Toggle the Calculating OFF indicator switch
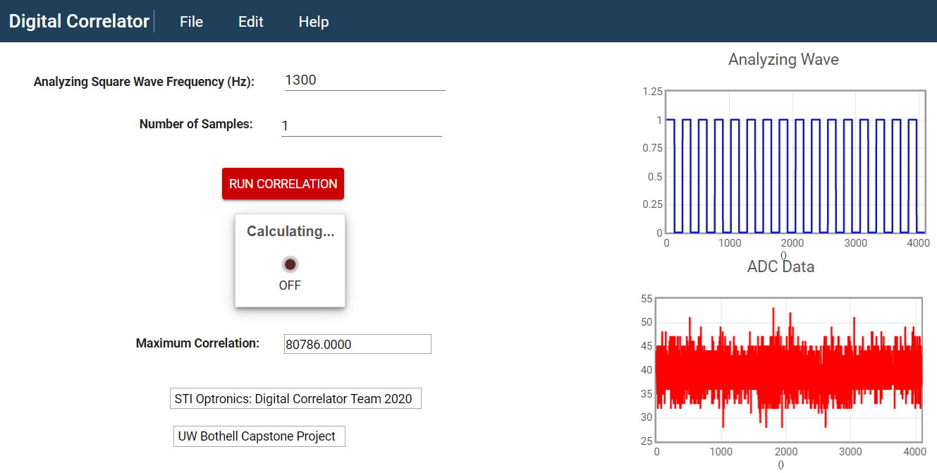This screenshot has height=473, width=937. point(290,264)
